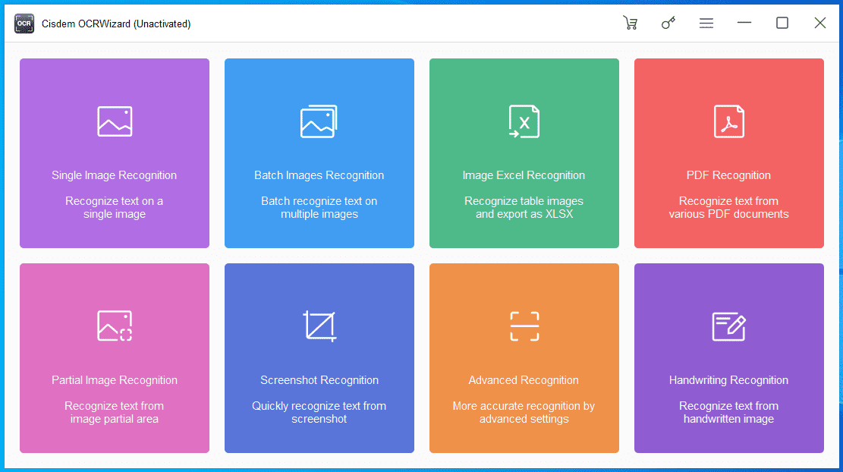Image resolution: width=843 pixels, height=472 pixels.
Task: Choose "Recognize table images and export as XLSX"
Action: pos(524,207)
